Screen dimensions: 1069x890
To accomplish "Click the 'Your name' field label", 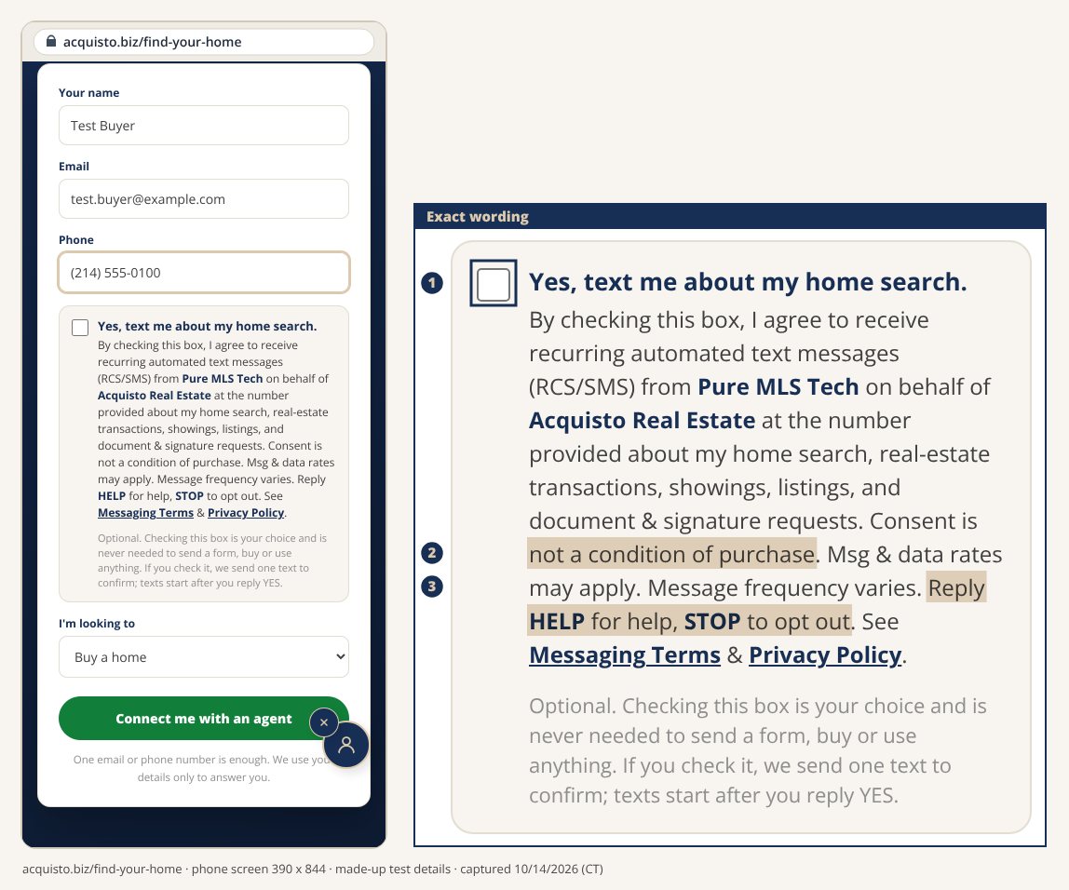I will tap(88, 93).
